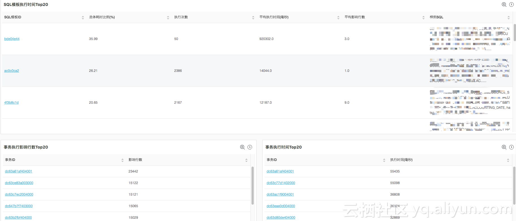The image size is (516, 221).
Task: Sort 事务ID arrows in 执行时间 table
Action: [x=384, y=160]
